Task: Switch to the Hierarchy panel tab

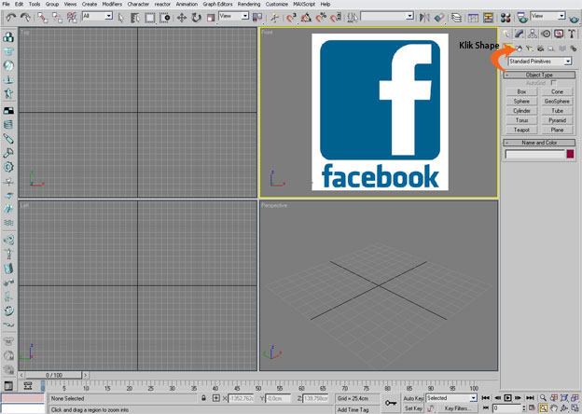Action: coord(533,34)
